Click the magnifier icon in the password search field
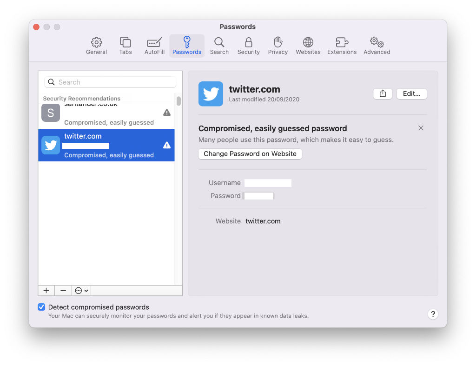Screen dimensions: 476x366 [x=51, y=82]
